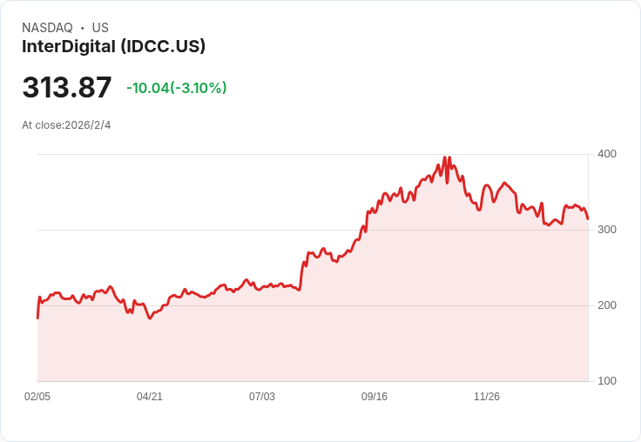Image resolution: width=641 pixels, height=442 pixels.
Task: Click the 300 price axis label
Action: coord(607,230)
